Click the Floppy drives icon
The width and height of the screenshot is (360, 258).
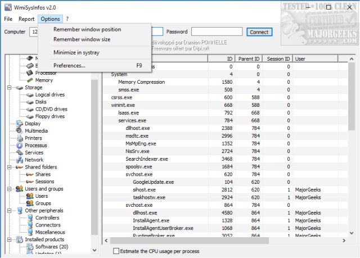[x=30, y=116]
